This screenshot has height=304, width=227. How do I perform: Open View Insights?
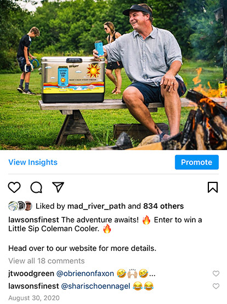click(x=33, y=162)
